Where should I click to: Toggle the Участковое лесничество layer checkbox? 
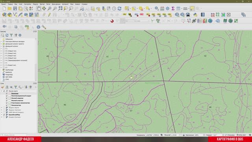[7, 103]
